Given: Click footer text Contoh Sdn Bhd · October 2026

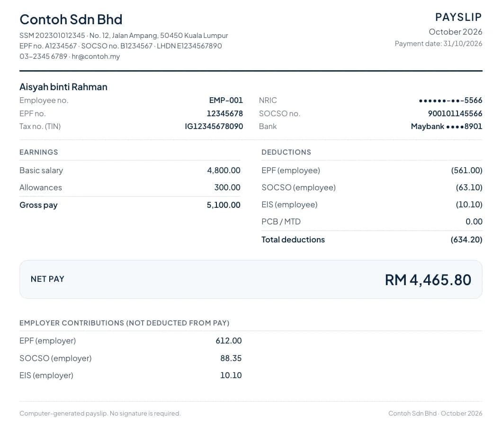Looking at the screenshot, I should point(435,414).
